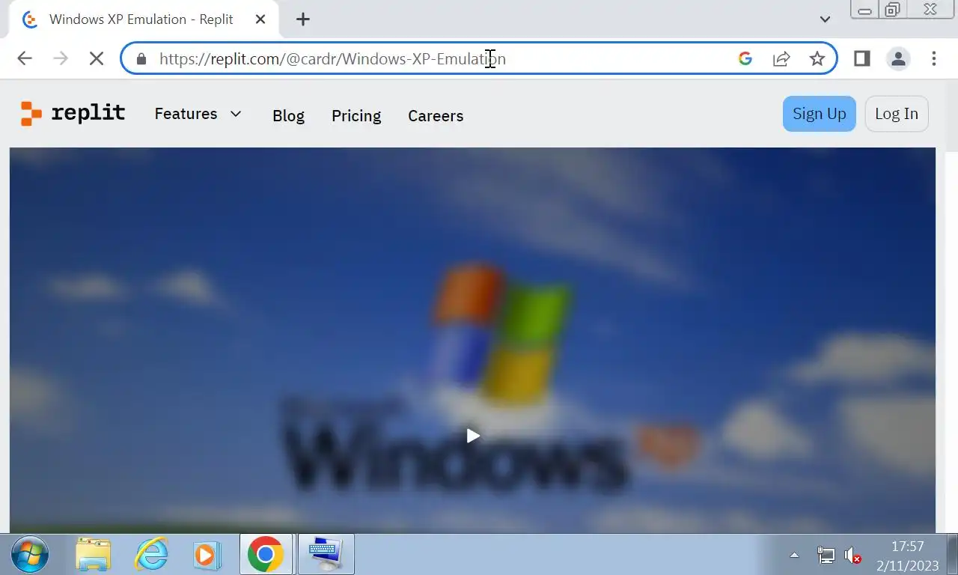Restore down the Chrome window
958x575 pixels.
tap(891, 10)
